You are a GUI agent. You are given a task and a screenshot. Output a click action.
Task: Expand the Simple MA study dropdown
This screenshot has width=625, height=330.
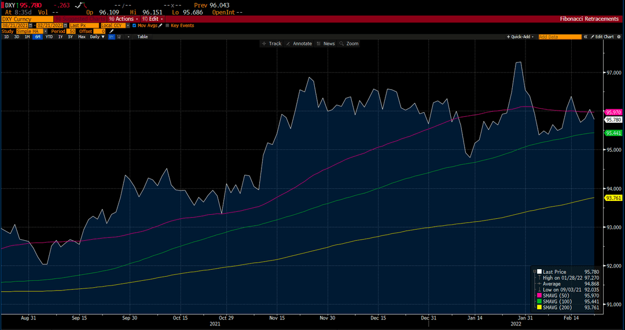pos(46,31)
